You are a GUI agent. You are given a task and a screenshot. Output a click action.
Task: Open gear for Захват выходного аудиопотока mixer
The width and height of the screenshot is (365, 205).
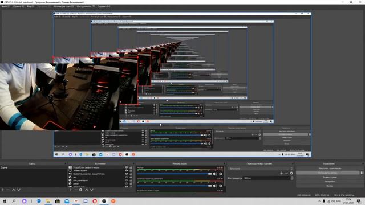pos(221,186)
